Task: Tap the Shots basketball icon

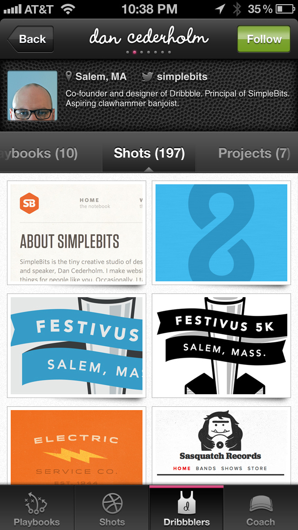Action: (x=112, y=503)
